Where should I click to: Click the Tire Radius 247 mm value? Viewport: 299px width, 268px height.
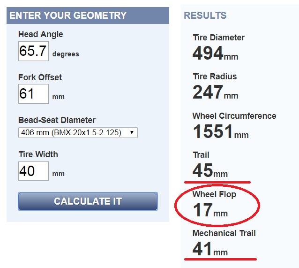coord(216,92)
